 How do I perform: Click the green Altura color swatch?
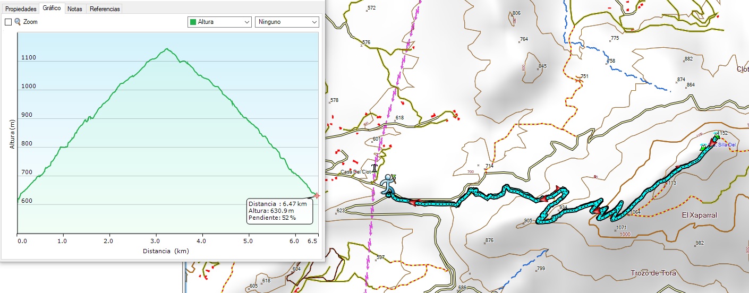193,22
